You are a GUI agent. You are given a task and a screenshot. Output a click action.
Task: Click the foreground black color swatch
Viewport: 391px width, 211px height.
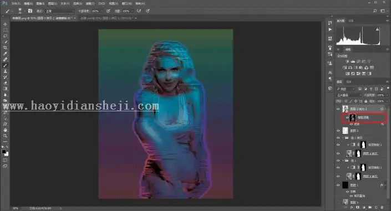coord(4,152)
